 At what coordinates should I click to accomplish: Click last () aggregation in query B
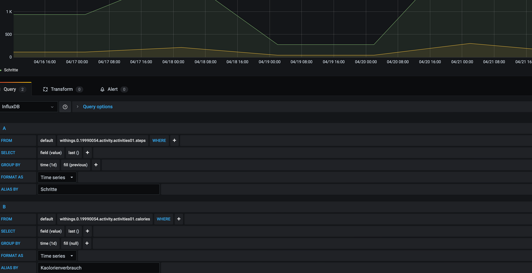point(74,231)
